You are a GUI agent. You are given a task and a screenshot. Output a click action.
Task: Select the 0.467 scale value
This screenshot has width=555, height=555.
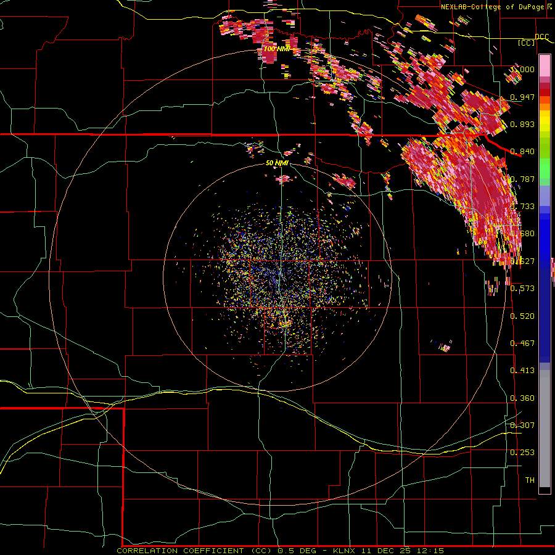click(522, 343)
